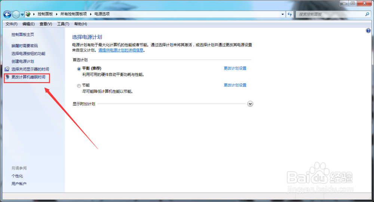Viewport: 374px width, 202px height.
Task: Open the 帮助(H) menu
Action: [x=81, y=24]
